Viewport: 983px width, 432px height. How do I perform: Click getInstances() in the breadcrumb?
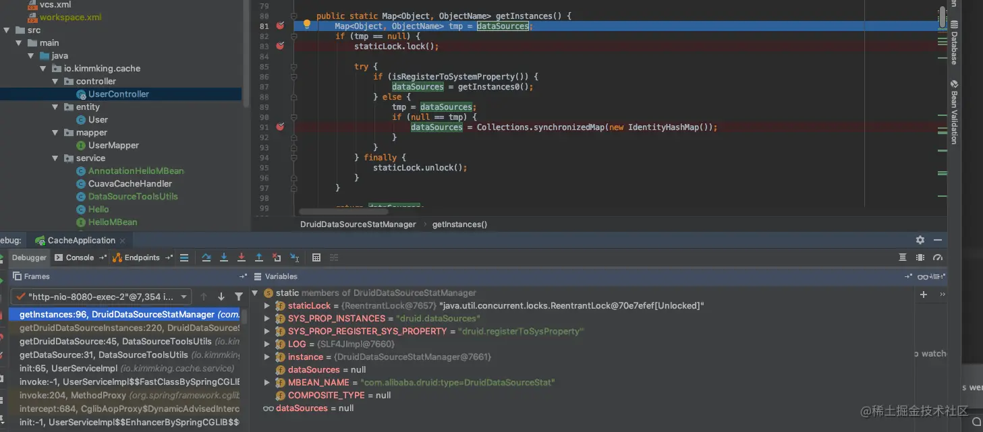tap(459, 224)
